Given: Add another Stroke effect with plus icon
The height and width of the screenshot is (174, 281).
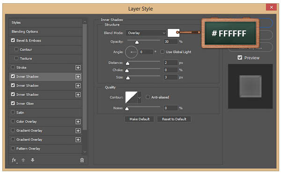Looking at the screenshot, I should pos(78,68).
